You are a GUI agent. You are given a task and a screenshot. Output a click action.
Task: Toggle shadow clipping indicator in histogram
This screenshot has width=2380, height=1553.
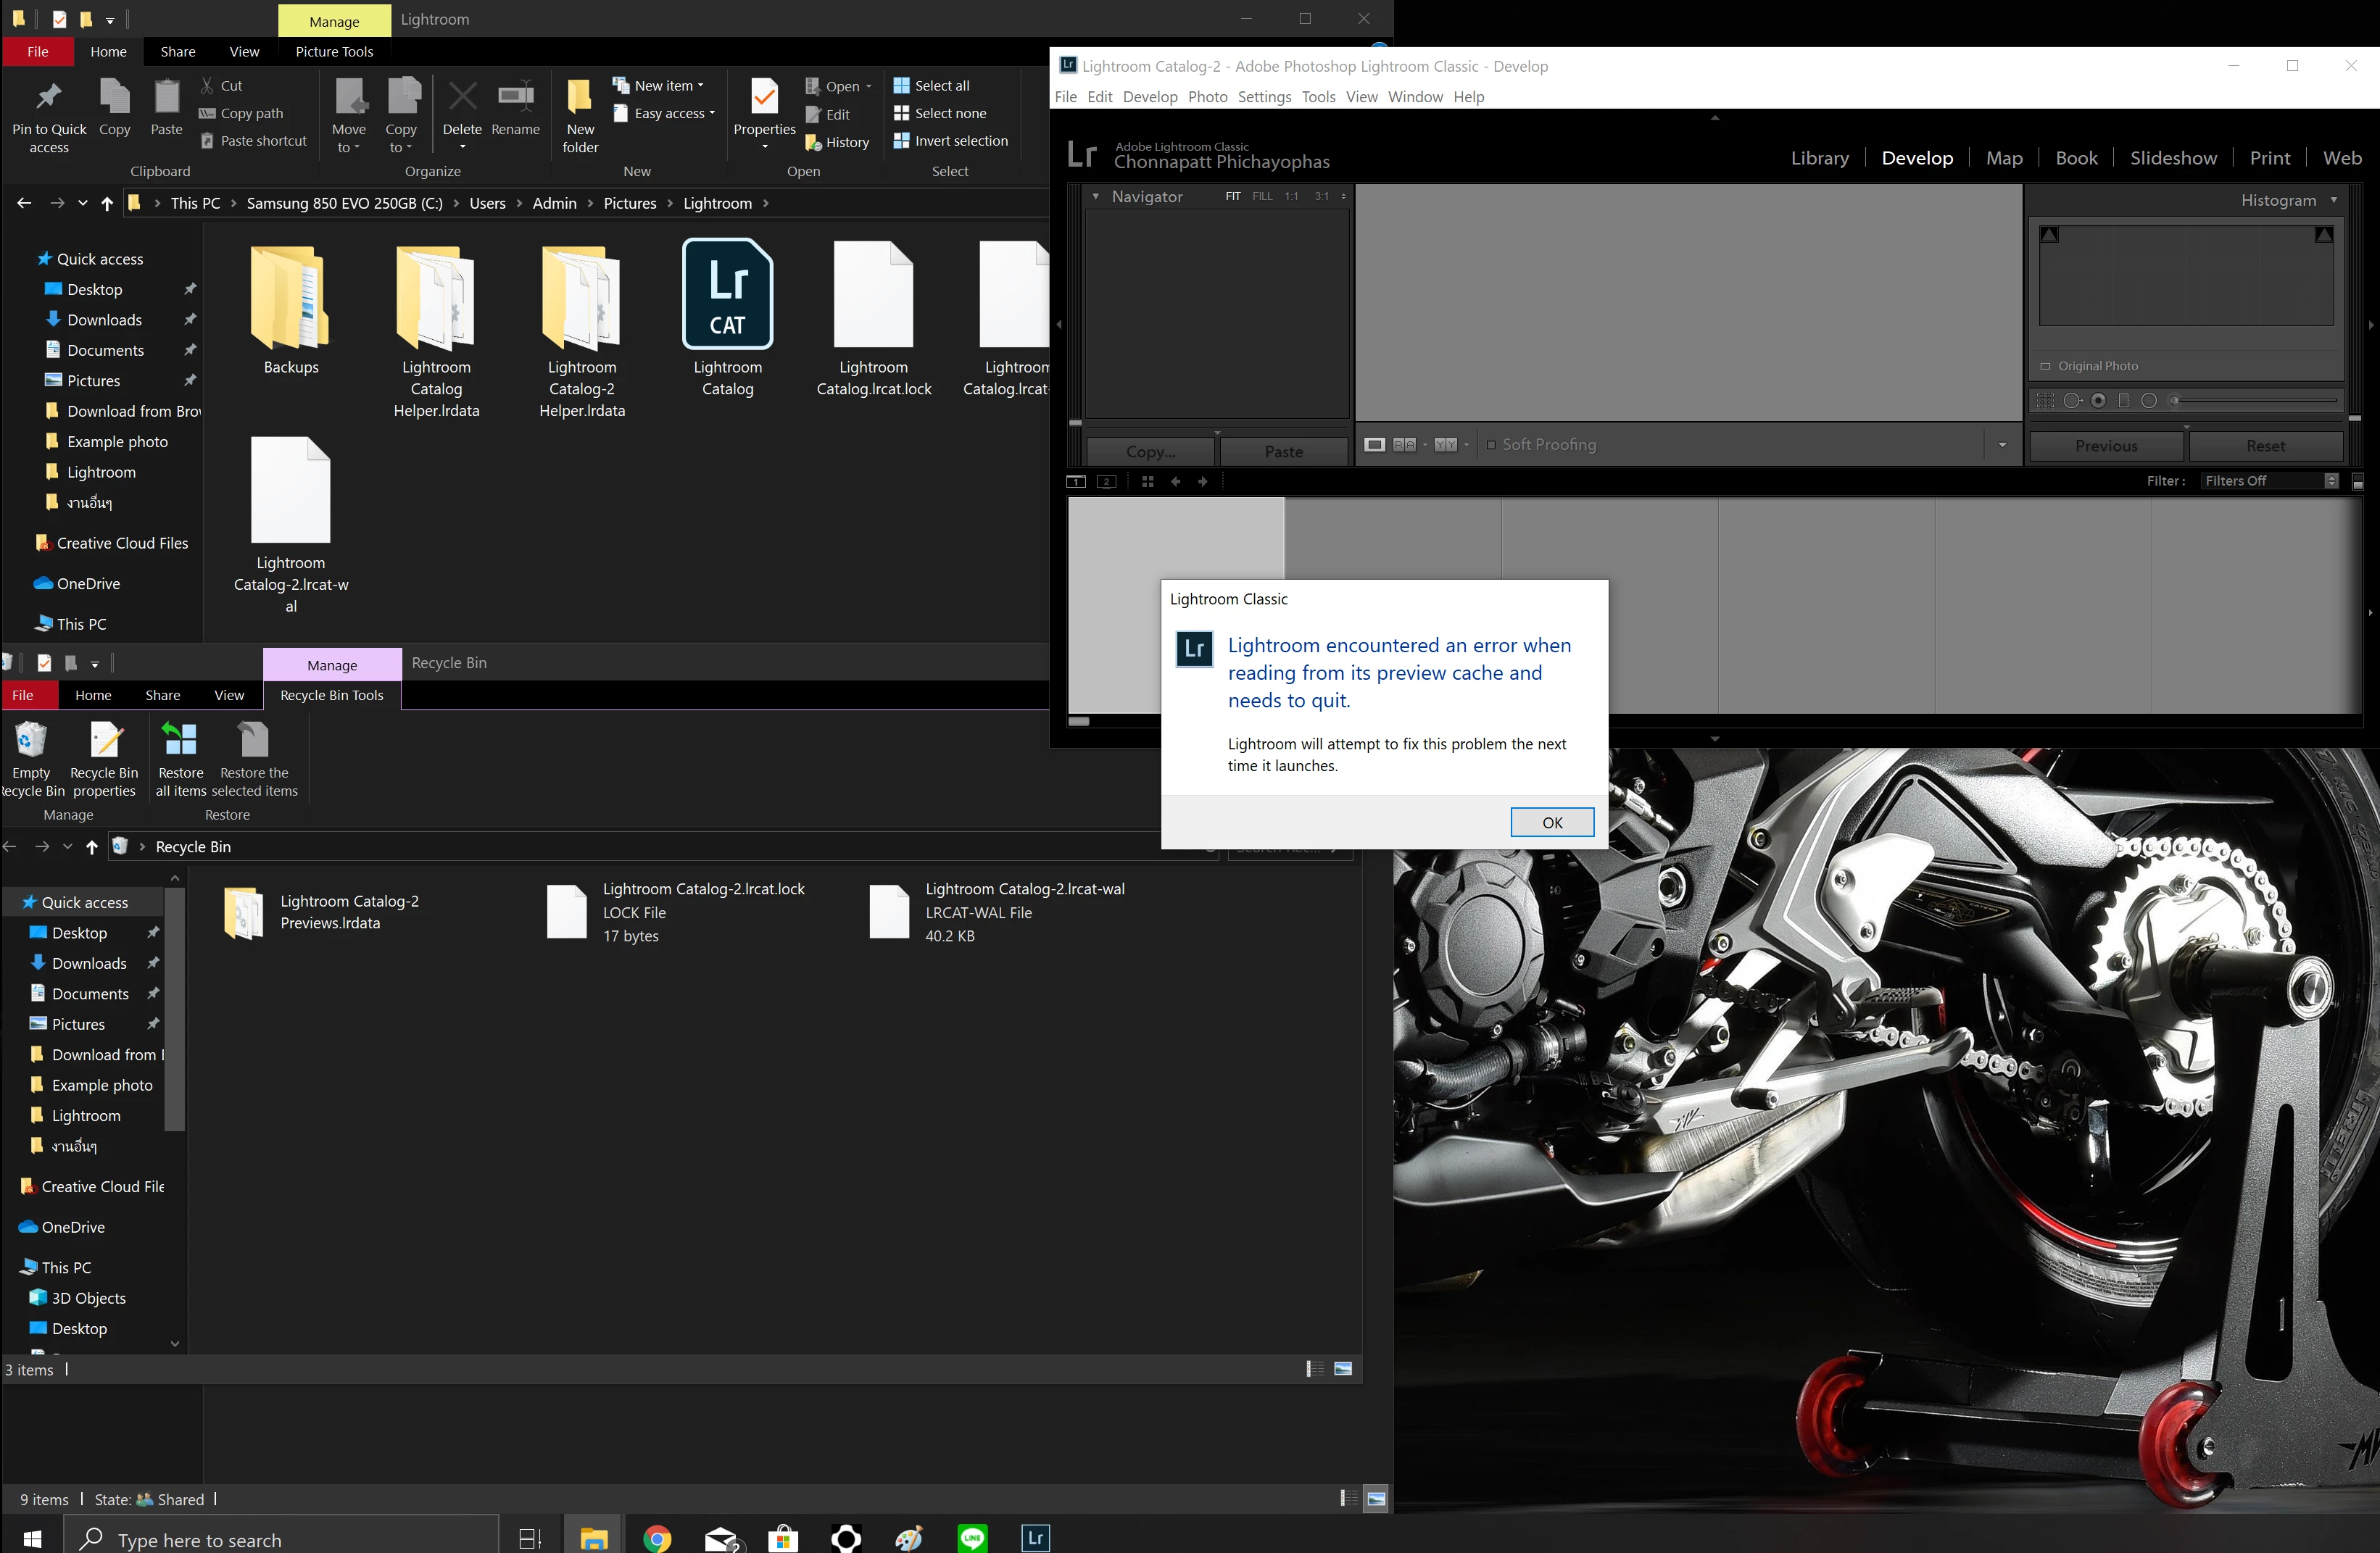[x=2049, y=234]
